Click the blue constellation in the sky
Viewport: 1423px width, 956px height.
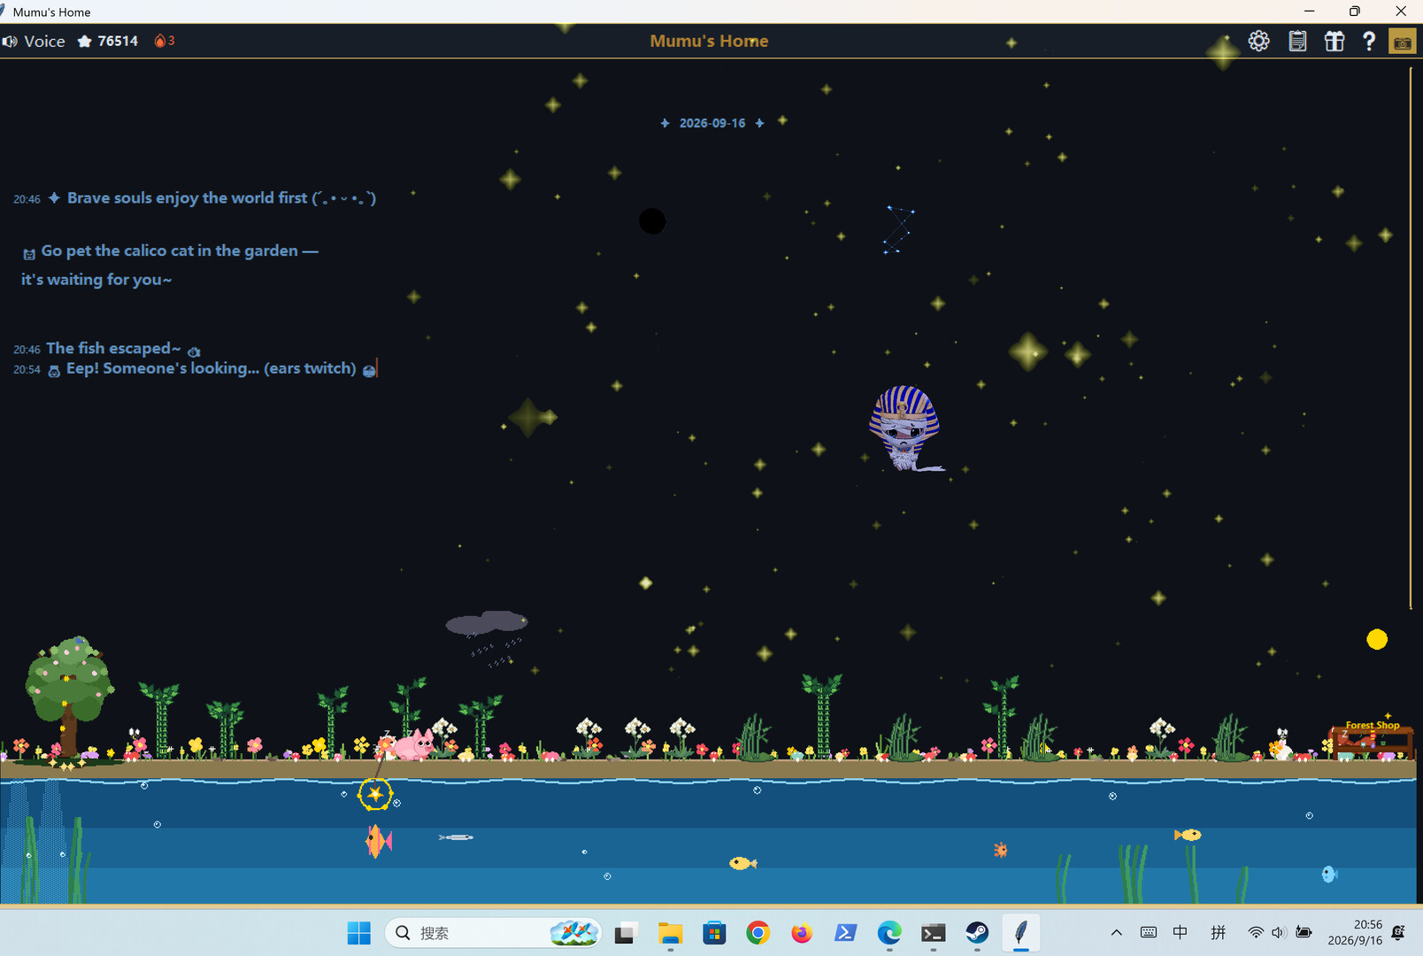point(898,229)
